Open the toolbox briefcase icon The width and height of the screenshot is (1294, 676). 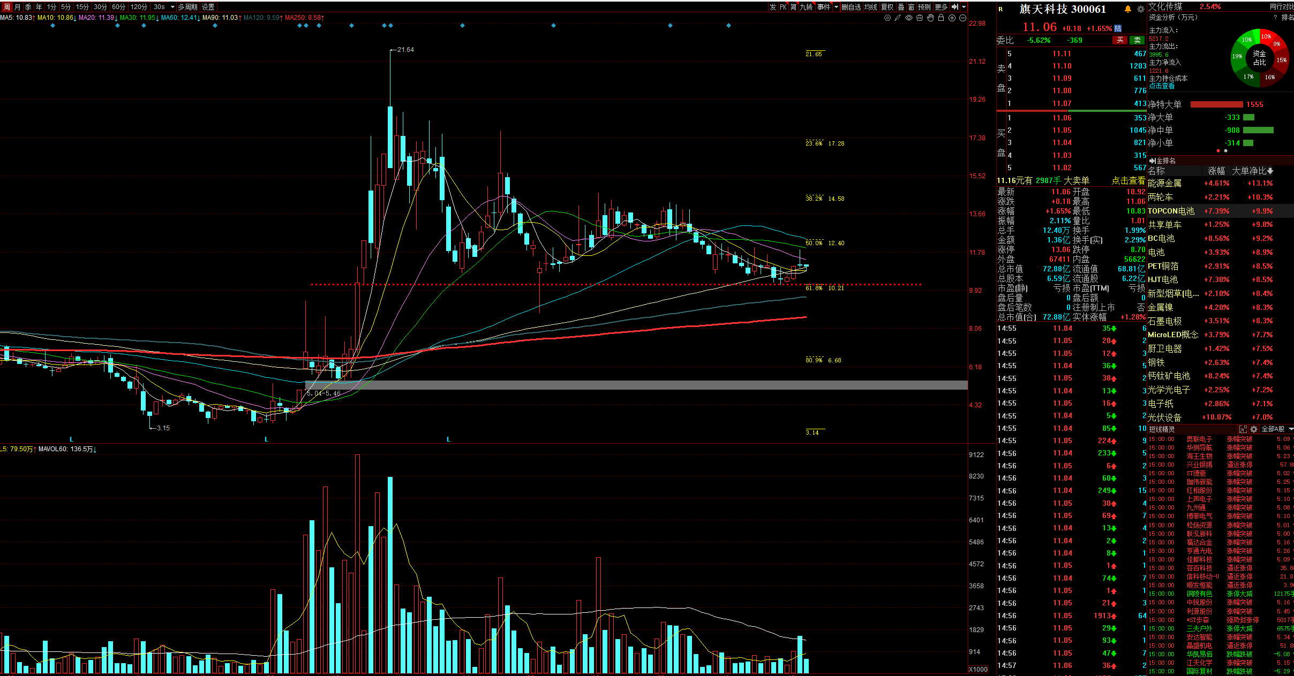point(920,18)
